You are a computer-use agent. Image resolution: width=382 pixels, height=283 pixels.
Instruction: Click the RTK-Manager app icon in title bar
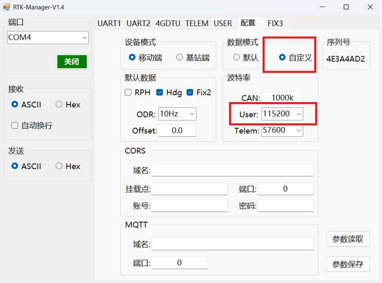(6, 7)
